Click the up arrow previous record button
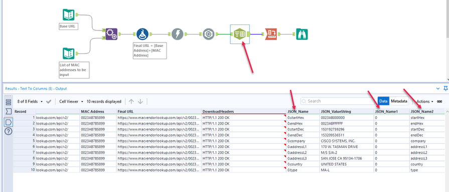The image size is (449, 192). pos(131,101)
